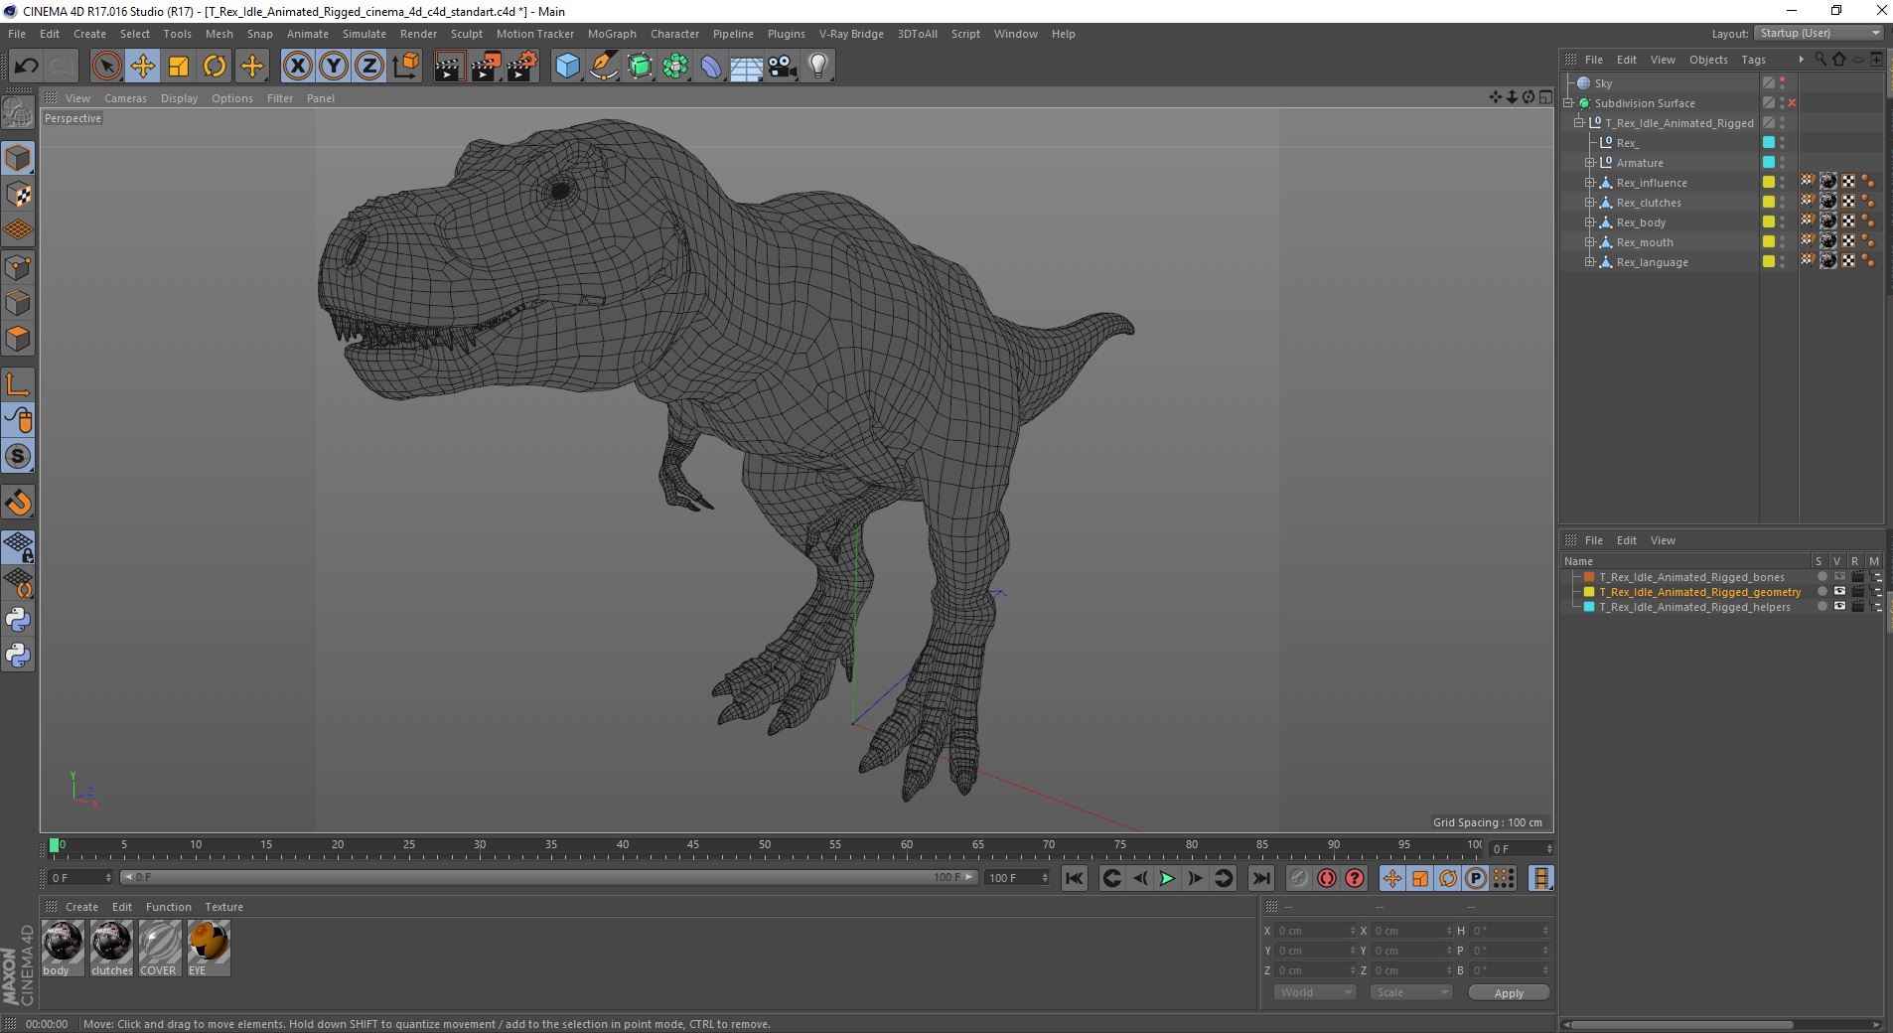
Task: Open Edit Render Settings icon
Action: [522, 67]
